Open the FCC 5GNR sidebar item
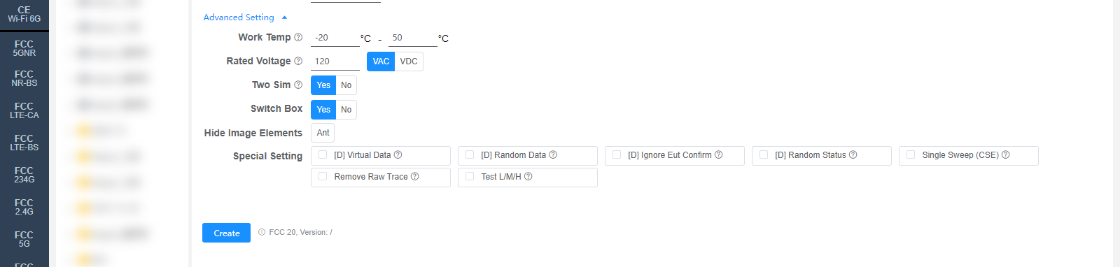 pos(24,48)
